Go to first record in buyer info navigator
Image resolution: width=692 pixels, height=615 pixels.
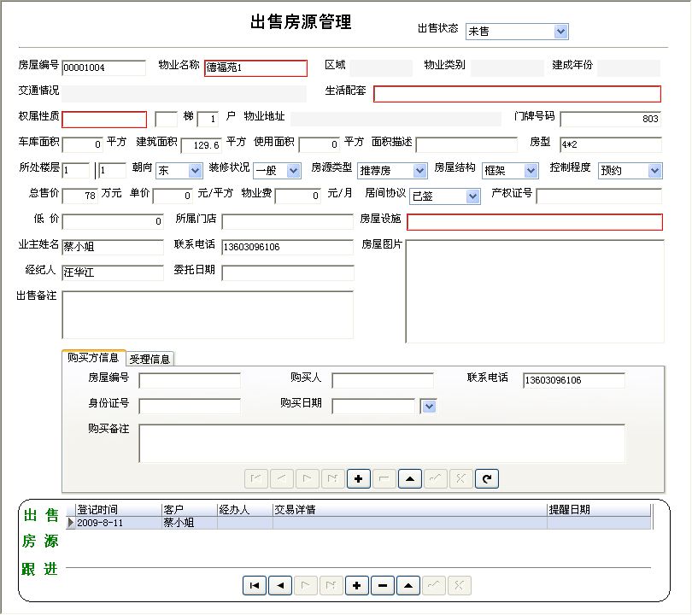click(x=256, y=478)
